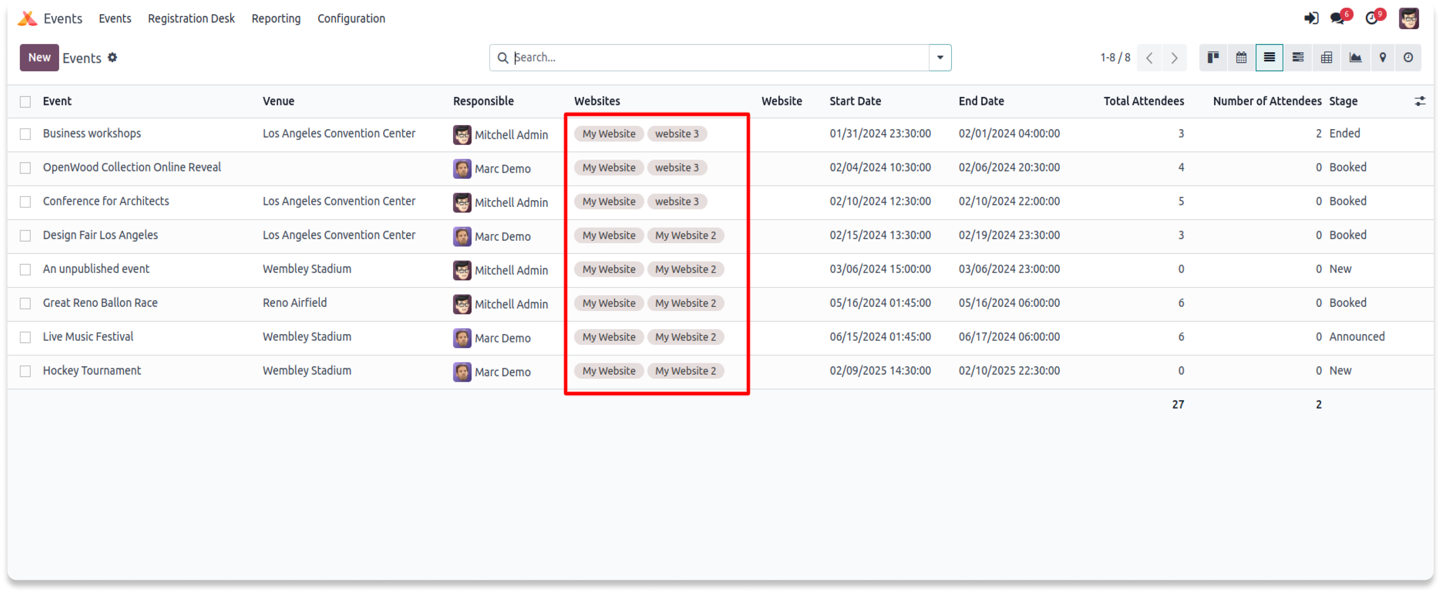Click into the Search input field

(x=720, y=58)
